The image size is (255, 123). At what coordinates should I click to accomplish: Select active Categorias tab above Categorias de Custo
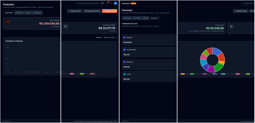click(154, 18)
